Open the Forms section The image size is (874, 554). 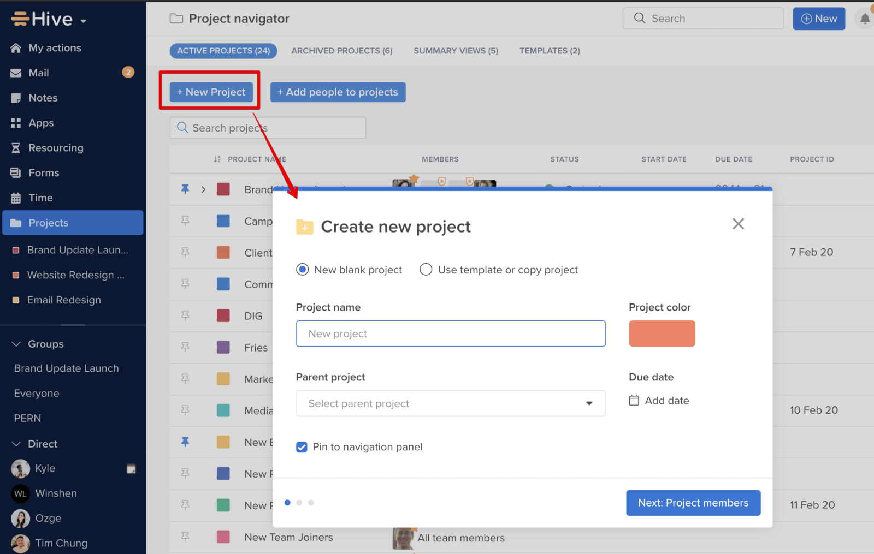click(43, 172)
